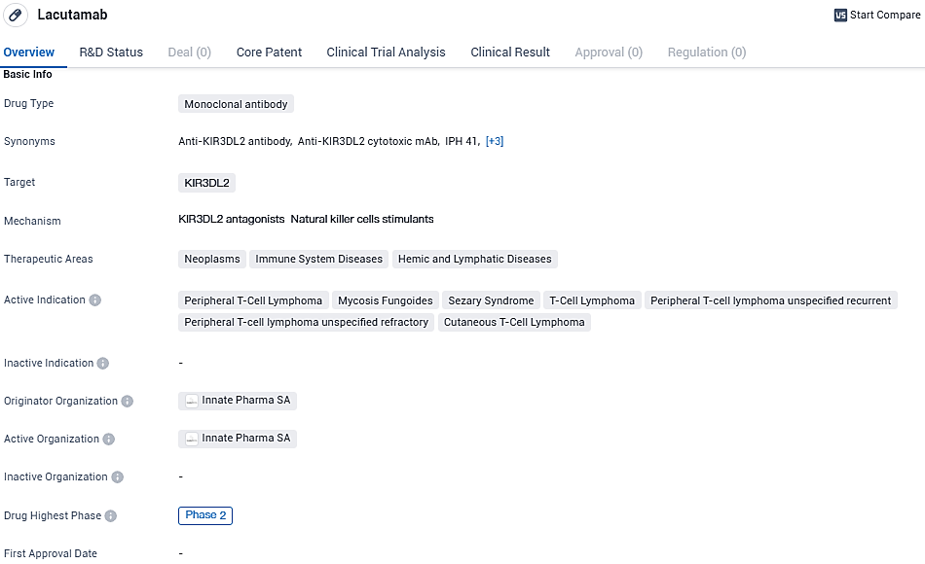Viewport: 925px width, 564px height.
Task: Click the Lacutamab pill drug icon
Action: point(15,15)
